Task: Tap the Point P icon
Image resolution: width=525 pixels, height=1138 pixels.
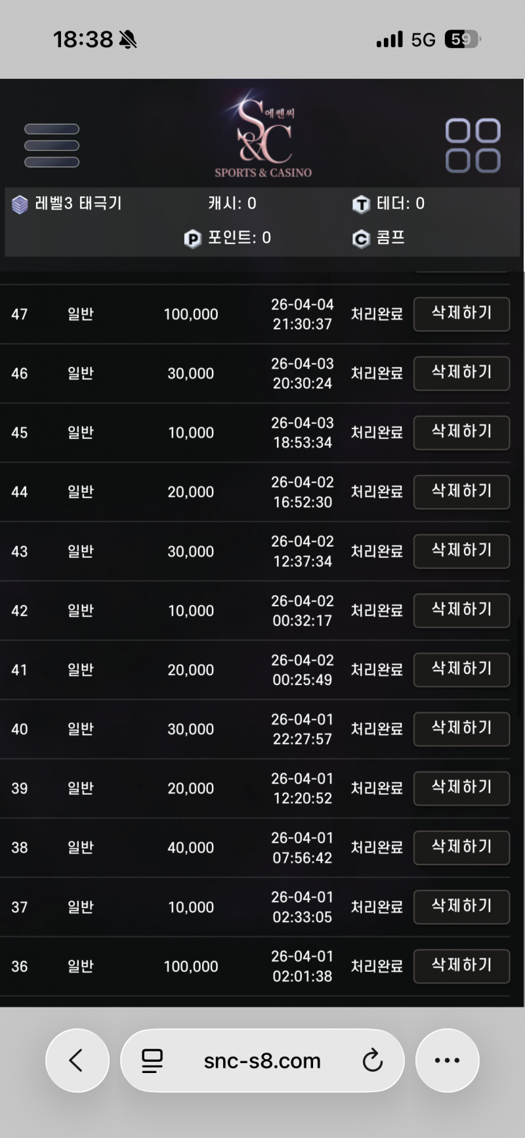Action: pyautogui.click(x=192, y=239)
